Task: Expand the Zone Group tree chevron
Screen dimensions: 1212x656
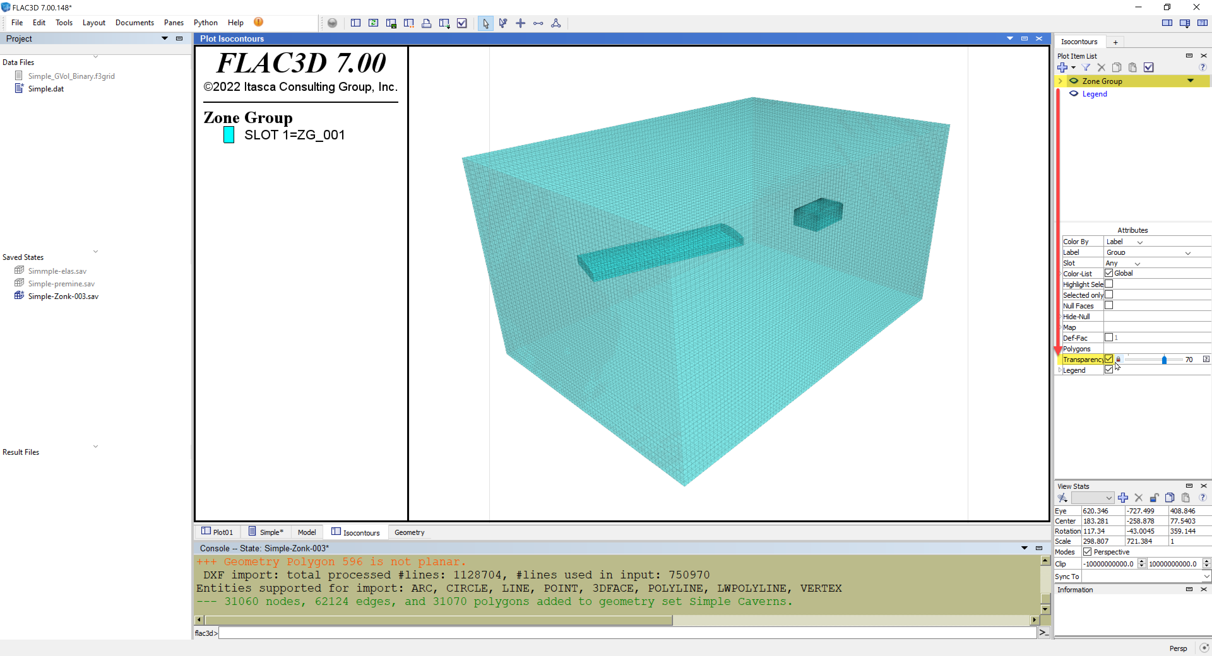Action: click(x=1060, y=81)
